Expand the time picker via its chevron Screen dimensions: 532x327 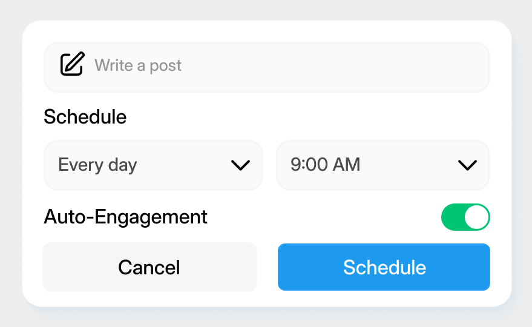467,165
